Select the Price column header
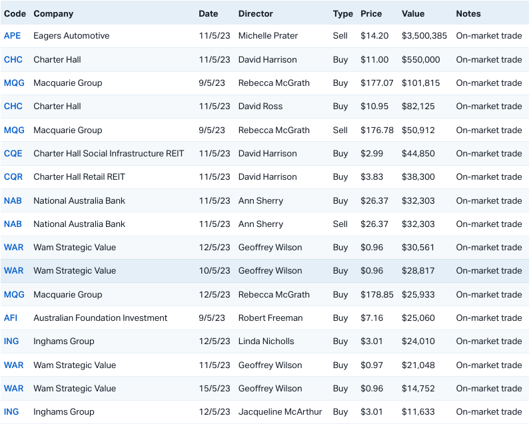The image size is (531, 426). coord(371,13)
